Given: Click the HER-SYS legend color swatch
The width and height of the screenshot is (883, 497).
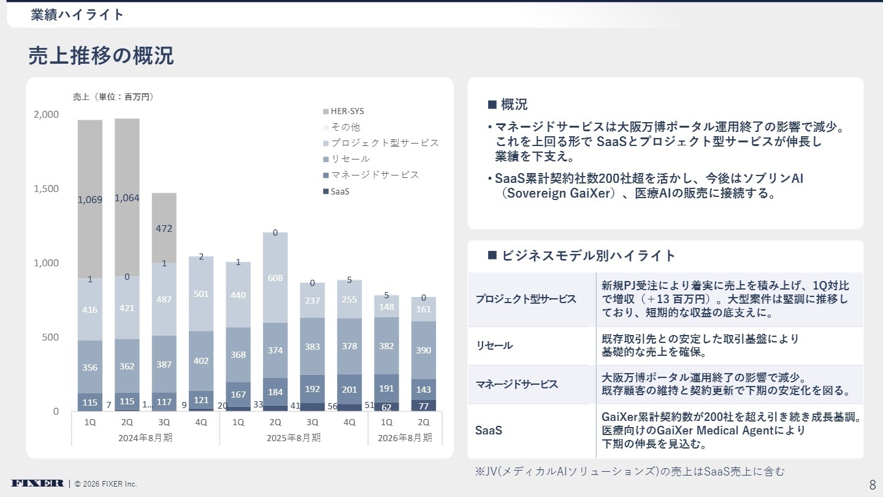Looking at the screenshot, I should pyautogui.click(x=326, y=112).
